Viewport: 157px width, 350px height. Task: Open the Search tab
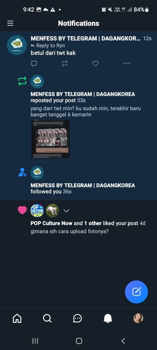coord(47,318)
